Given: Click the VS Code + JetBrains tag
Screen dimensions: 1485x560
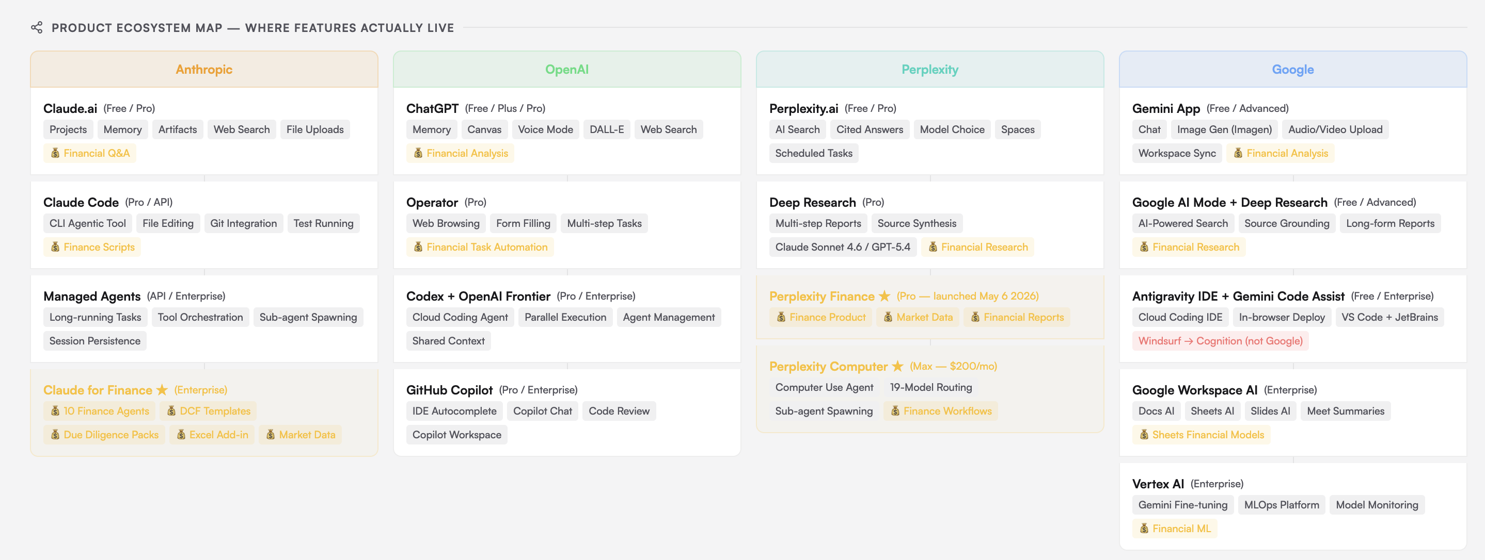Looking at the screenshot, I should pos(1390,317).
